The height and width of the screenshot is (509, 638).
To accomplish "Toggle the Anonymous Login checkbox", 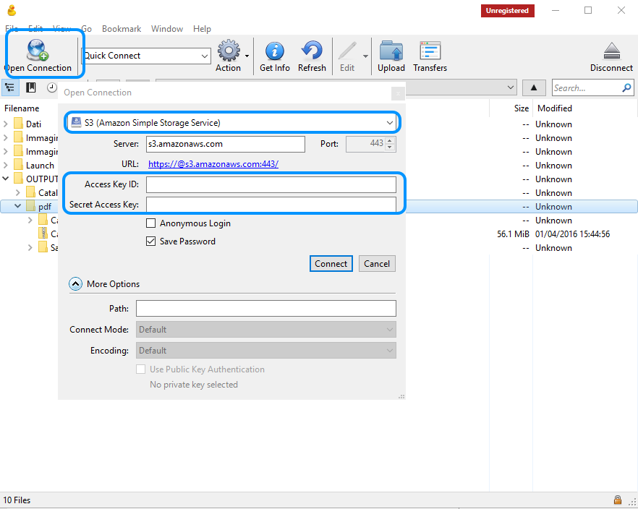I will point(150,223).
